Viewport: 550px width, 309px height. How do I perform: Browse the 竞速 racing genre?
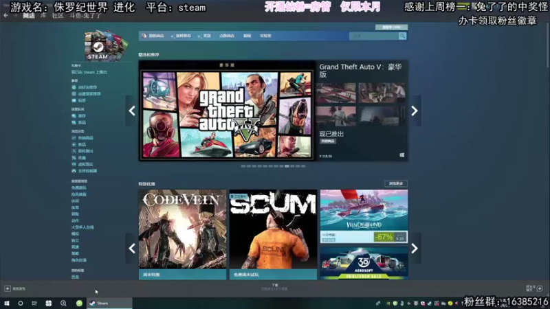pyautogui.click(x=75, y=247)
